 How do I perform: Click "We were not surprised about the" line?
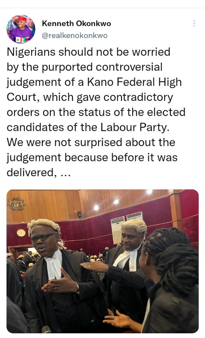coord(91,143)
